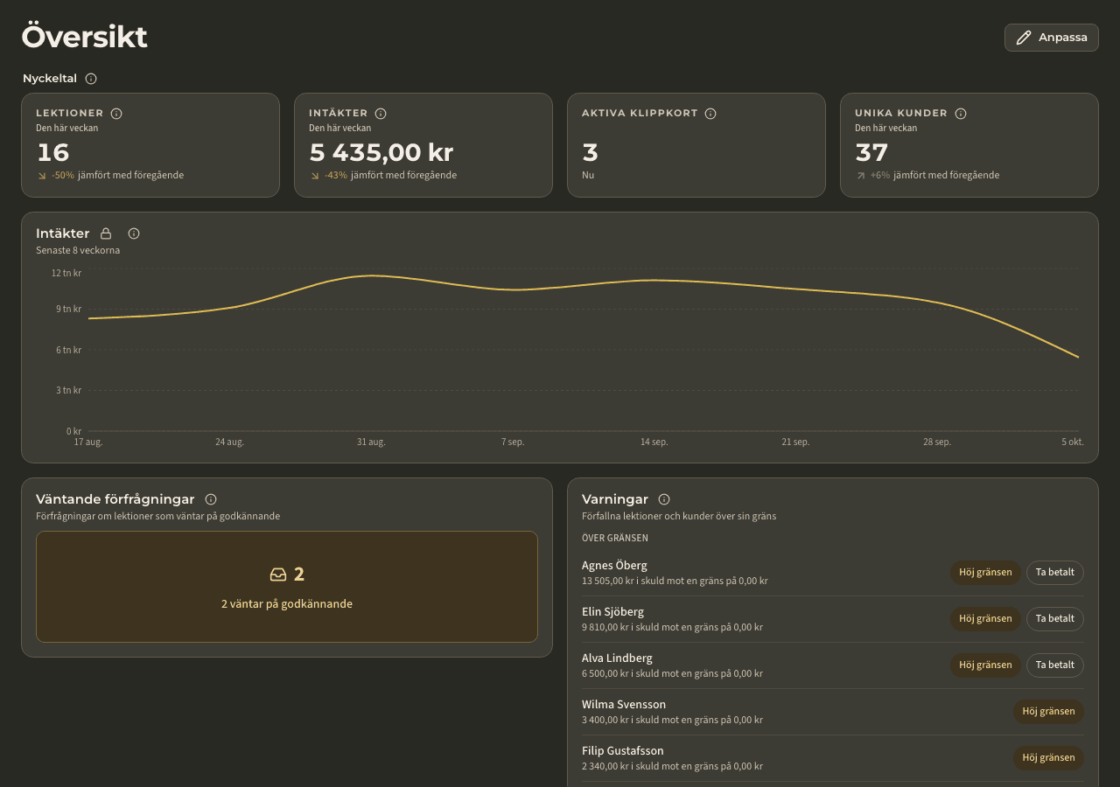
Task: Click Höj gränsen for Agnes Öberg
Action: click(x=985, y=573)
